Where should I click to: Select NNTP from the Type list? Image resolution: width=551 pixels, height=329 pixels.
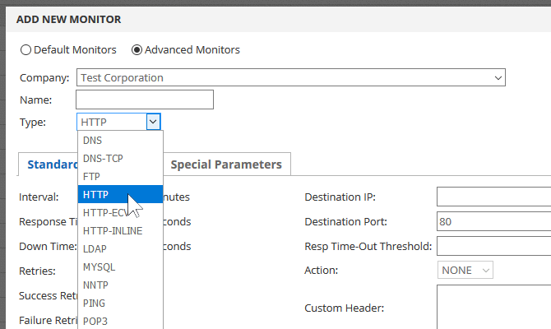[x=95, y=285]
